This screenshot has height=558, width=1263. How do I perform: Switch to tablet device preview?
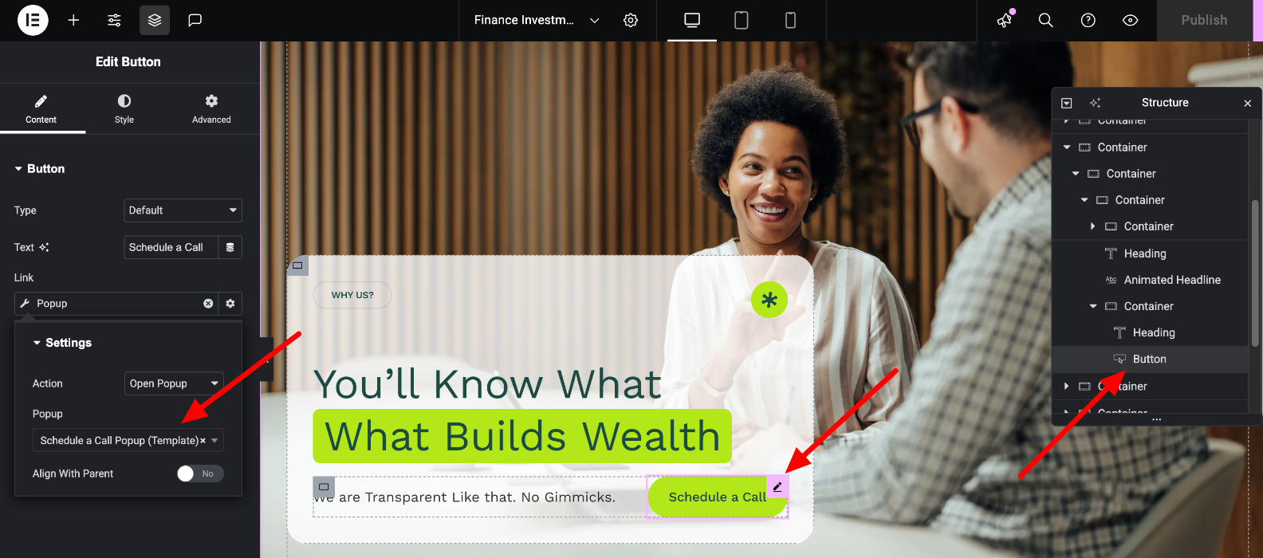pyautogui.click(x=741, y=20)
